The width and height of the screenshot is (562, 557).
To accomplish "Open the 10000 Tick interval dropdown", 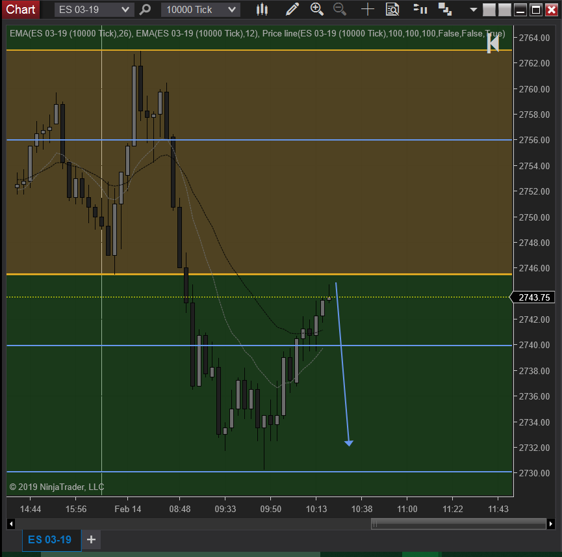I will 201,10.
